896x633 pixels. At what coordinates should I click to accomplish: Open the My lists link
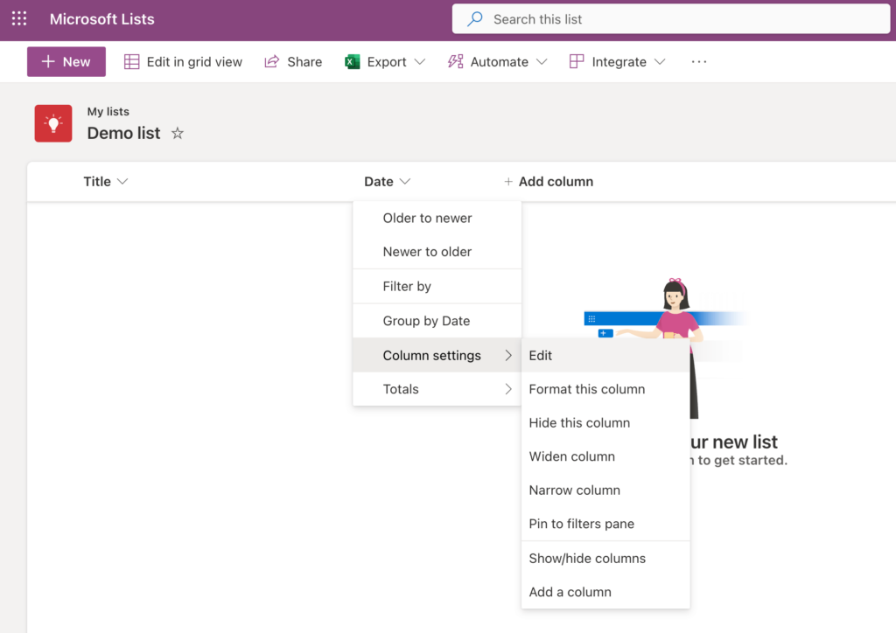(108, 111)
